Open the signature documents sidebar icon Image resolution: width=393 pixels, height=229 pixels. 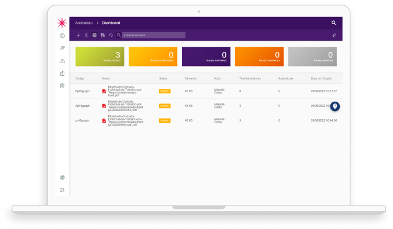[x=62, y=48]
